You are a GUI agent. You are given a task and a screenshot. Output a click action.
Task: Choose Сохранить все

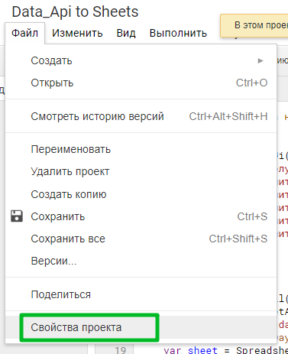pyautogui.click(x=141, y=239)
